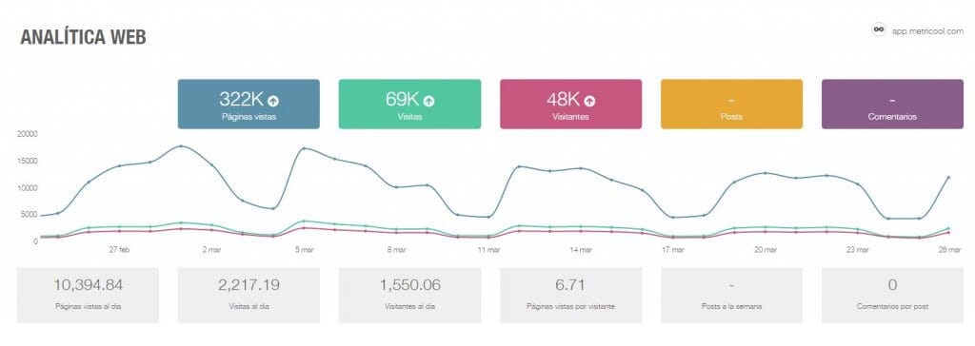
Task: Click the Visitantes al día stat box
Action: click(x=409, y=296)
